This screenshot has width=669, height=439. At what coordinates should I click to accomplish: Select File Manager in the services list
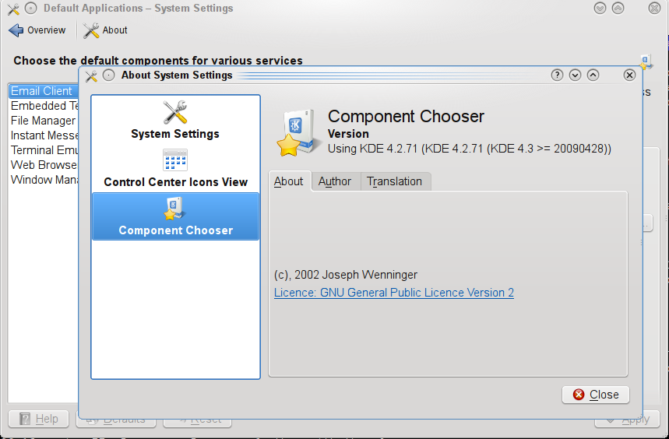pos(44,121)
